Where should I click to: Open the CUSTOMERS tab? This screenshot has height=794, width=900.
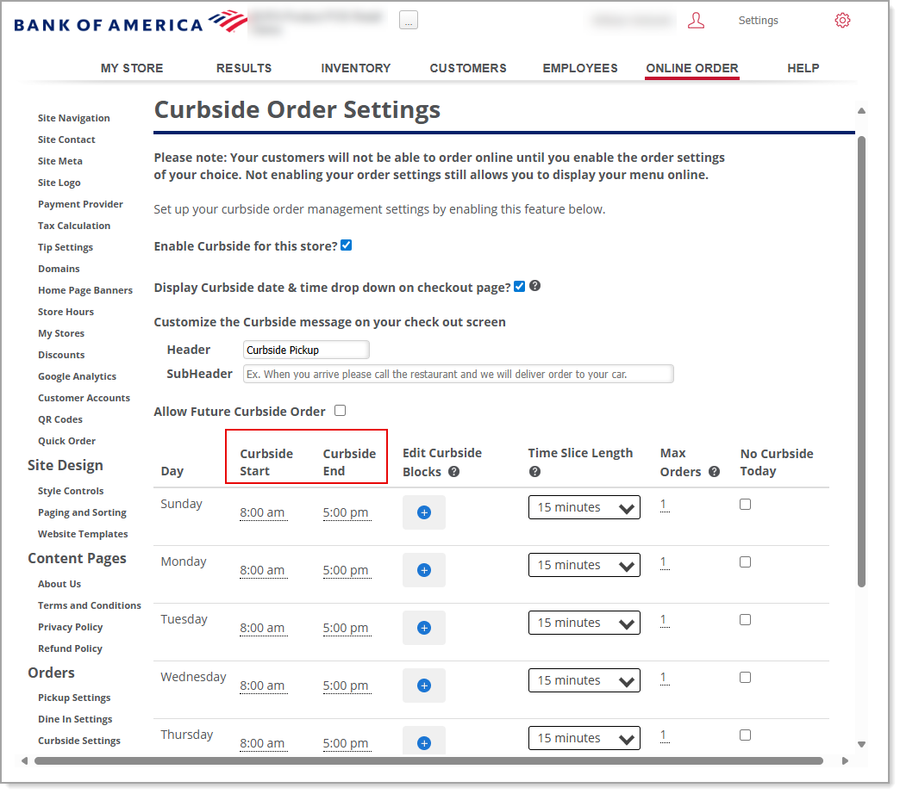[468, 68]
